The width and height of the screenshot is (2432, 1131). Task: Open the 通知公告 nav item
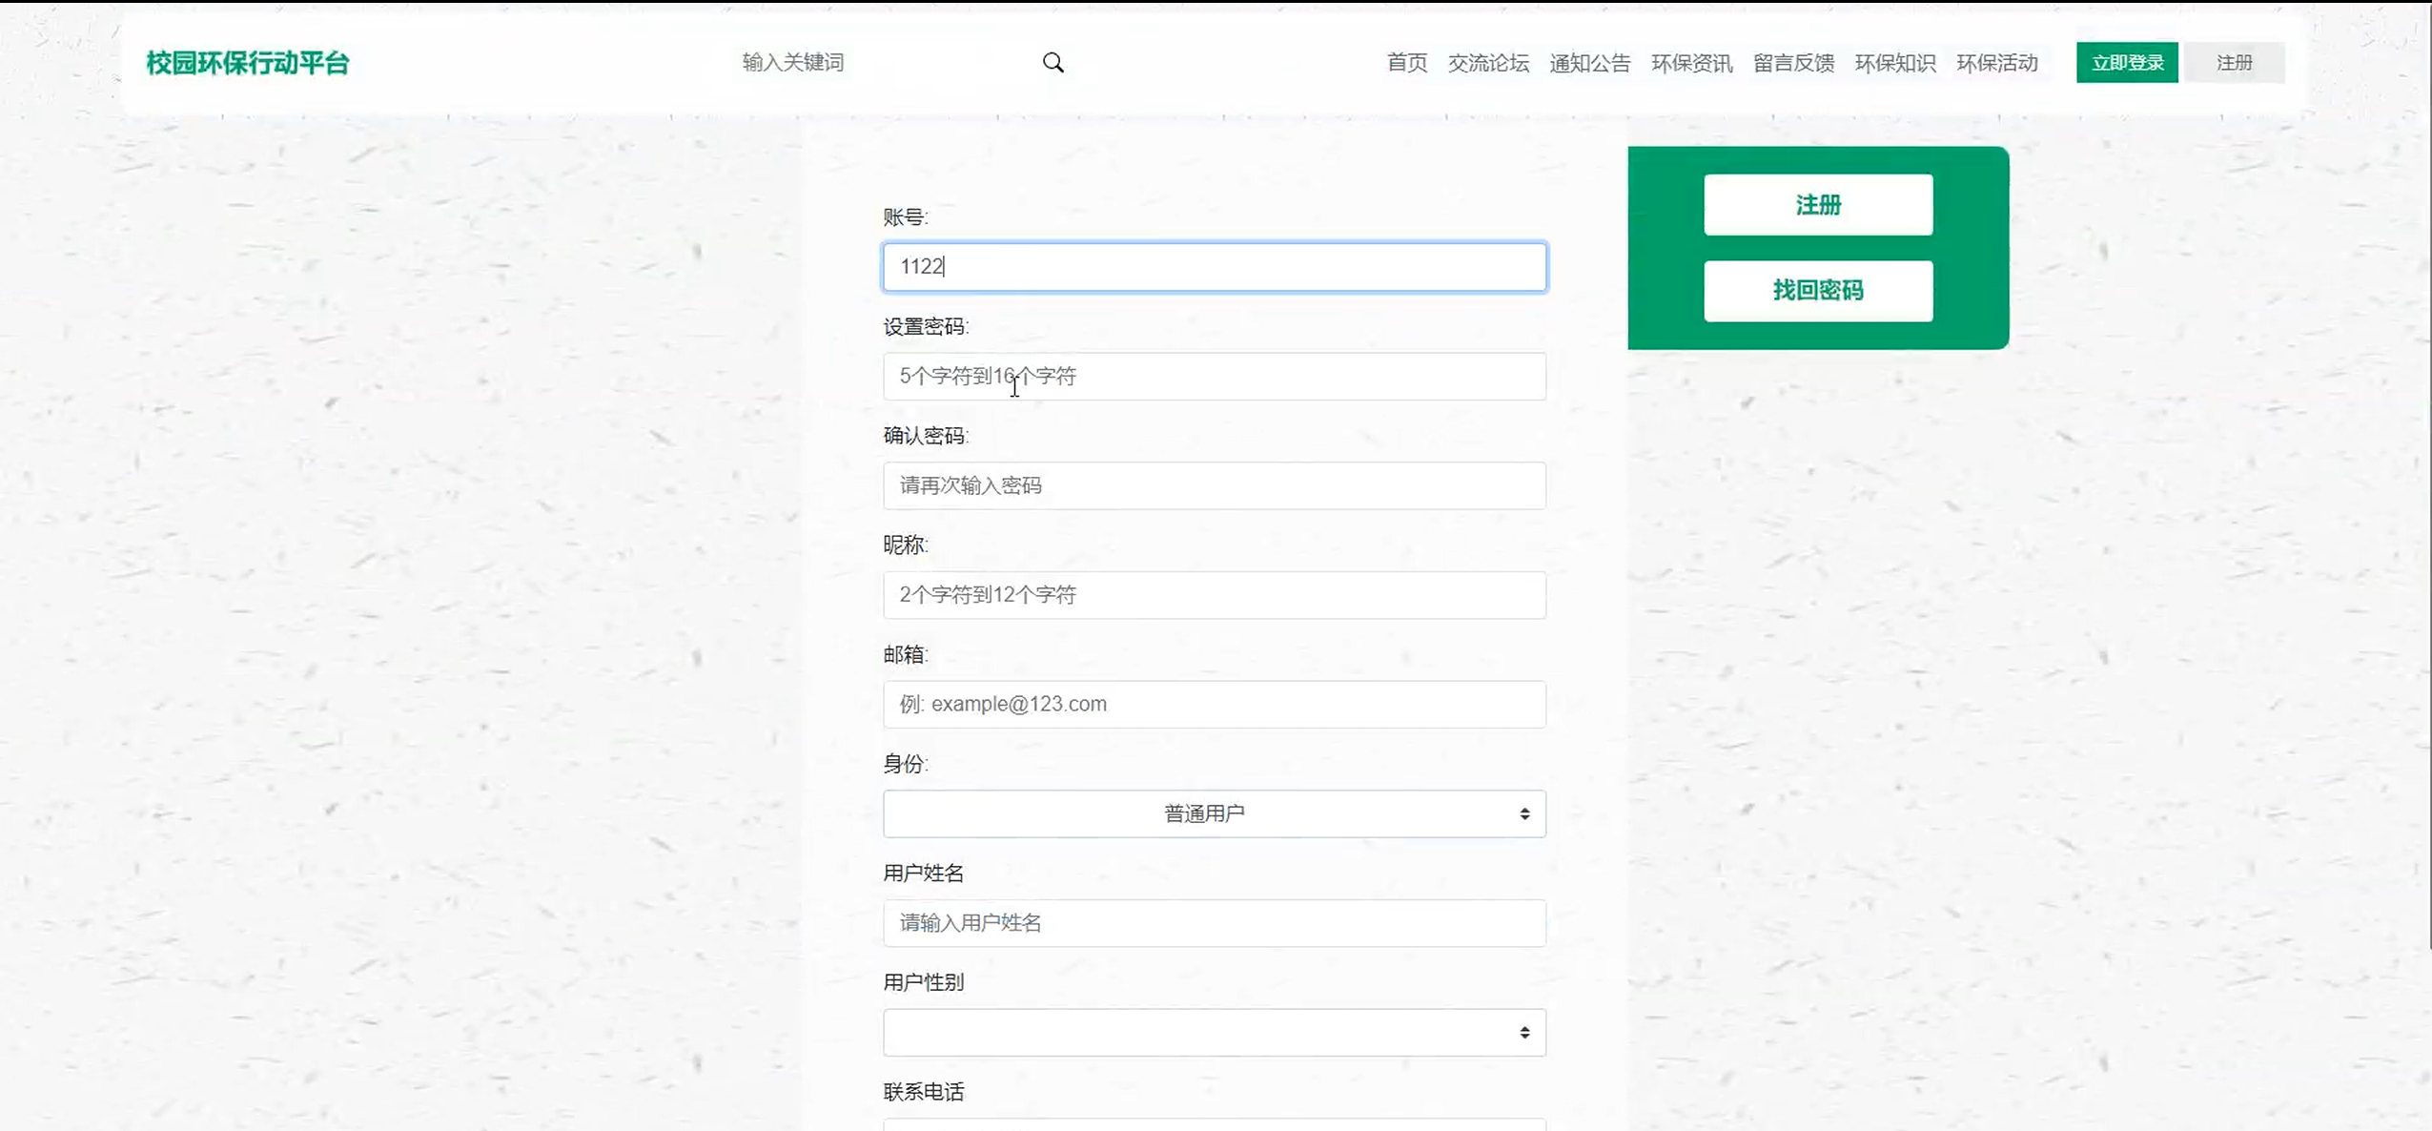point(1589,63)
